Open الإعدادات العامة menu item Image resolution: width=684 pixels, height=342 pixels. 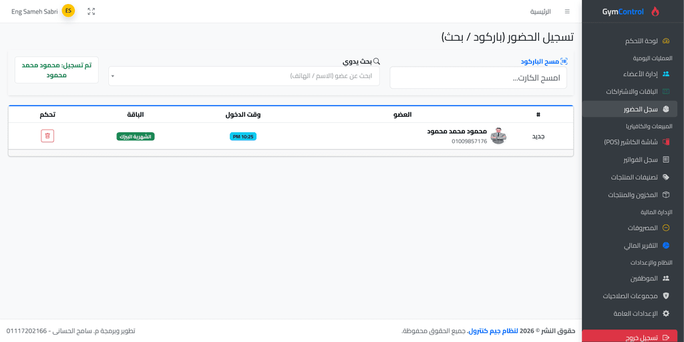point(629,313)
